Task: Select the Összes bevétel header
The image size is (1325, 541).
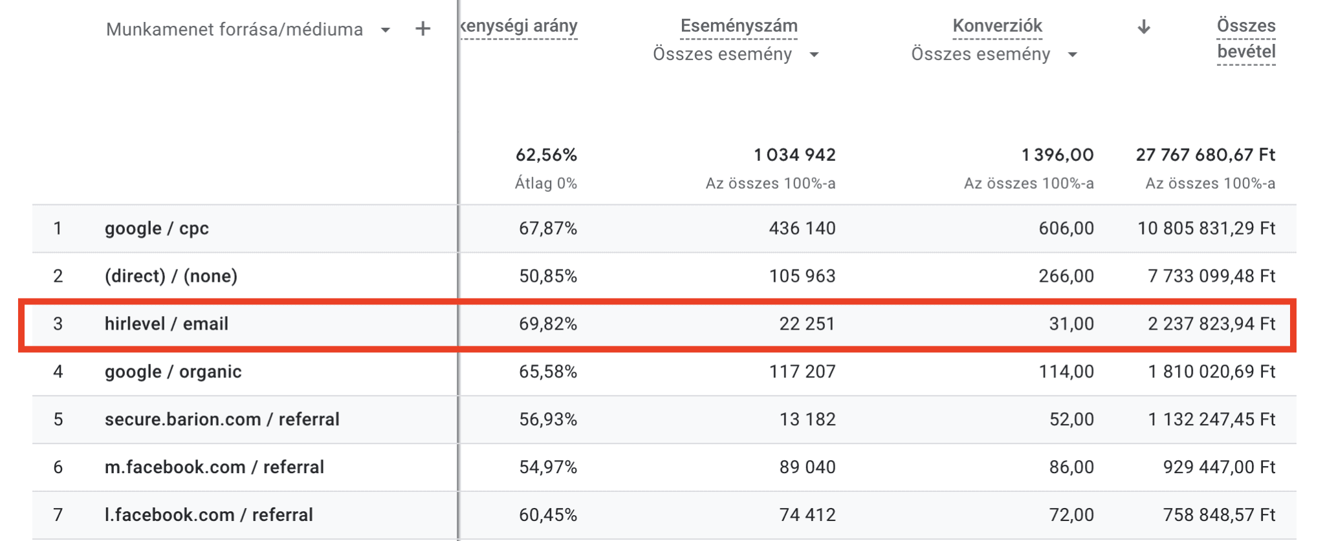Action: (x=1245, y=37)
